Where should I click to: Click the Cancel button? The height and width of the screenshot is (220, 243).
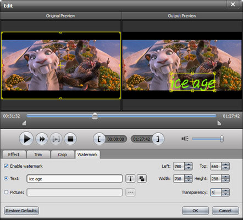(225, 211)
